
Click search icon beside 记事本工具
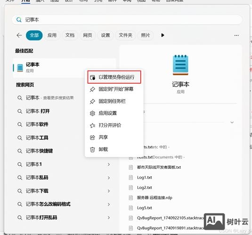click(x=20, y=138)
